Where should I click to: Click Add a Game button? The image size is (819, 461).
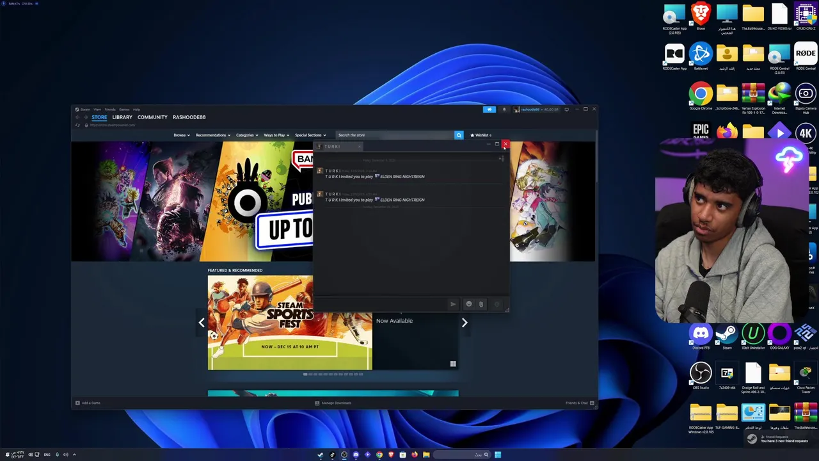[88, 403]
